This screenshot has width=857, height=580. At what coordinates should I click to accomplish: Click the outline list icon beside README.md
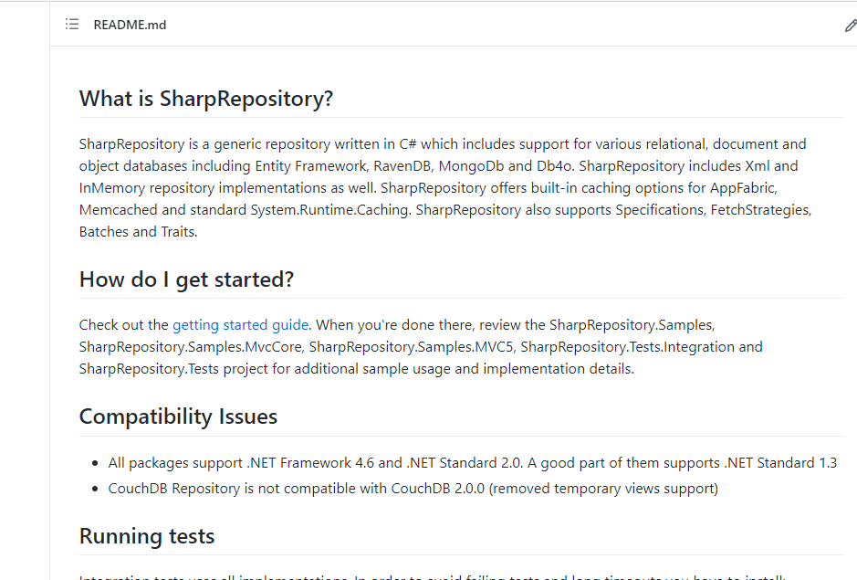(x=71, y=25)
